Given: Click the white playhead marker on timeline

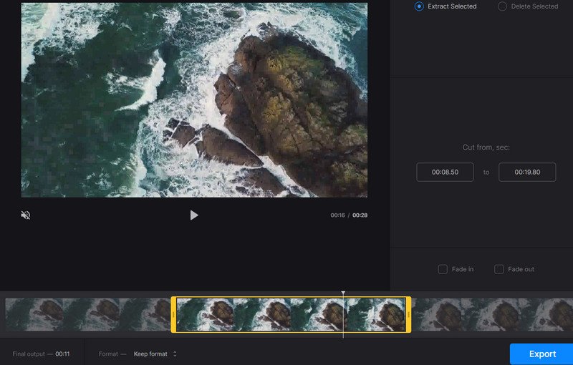Looking at the screenshot, I should click(x=343, y=293).
